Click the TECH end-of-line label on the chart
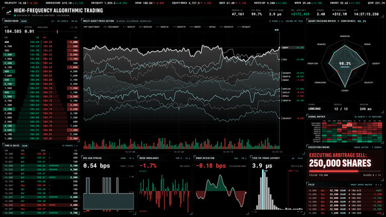386x217 pixels. [x=293, y=60]
